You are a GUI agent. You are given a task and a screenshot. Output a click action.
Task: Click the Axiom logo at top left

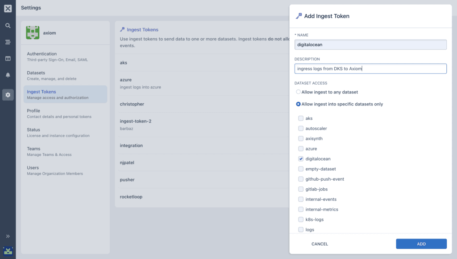(7, 7)
